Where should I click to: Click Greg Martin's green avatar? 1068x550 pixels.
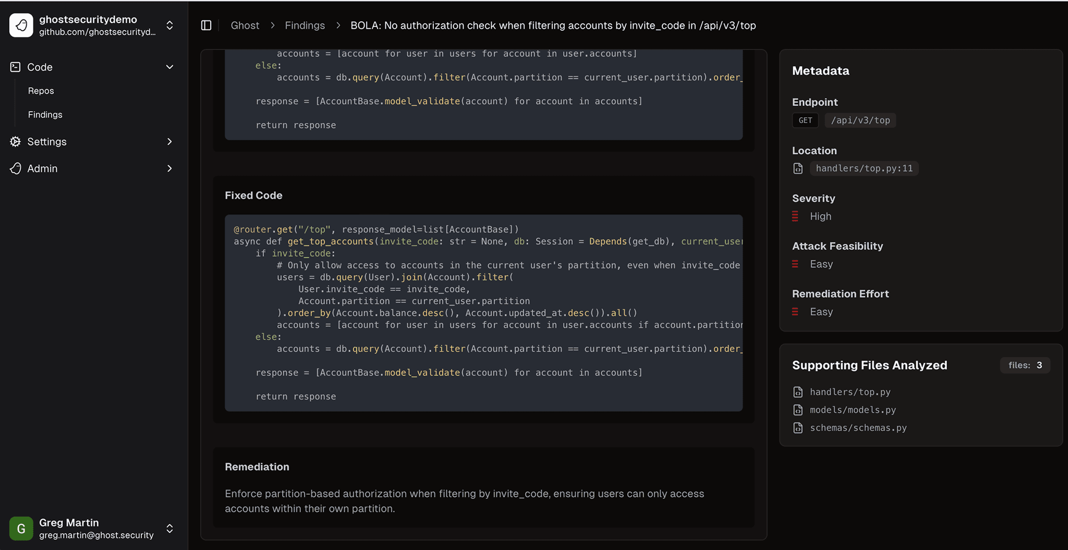coord(21,529)
